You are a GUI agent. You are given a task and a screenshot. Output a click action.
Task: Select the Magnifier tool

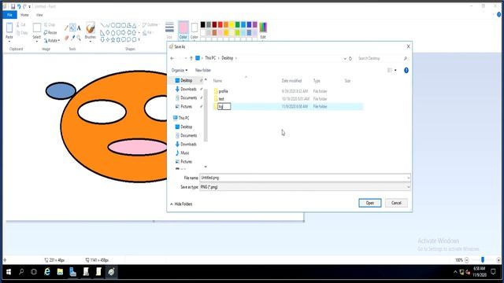tap(79, 38)
